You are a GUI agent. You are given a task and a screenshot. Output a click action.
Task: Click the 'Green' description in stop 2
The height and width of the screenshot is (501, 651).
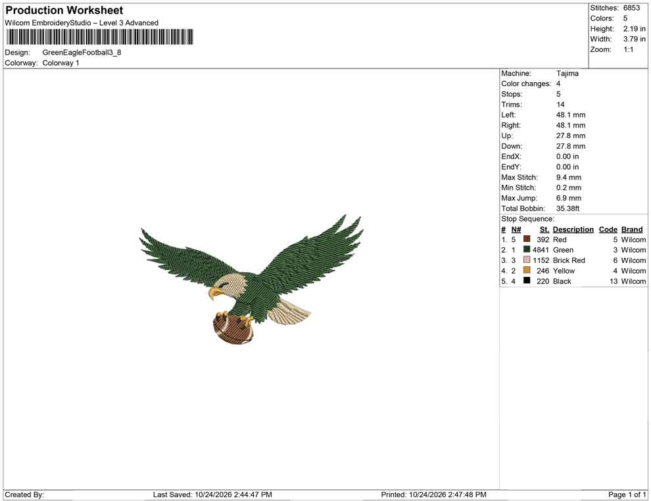click(563, 250)
